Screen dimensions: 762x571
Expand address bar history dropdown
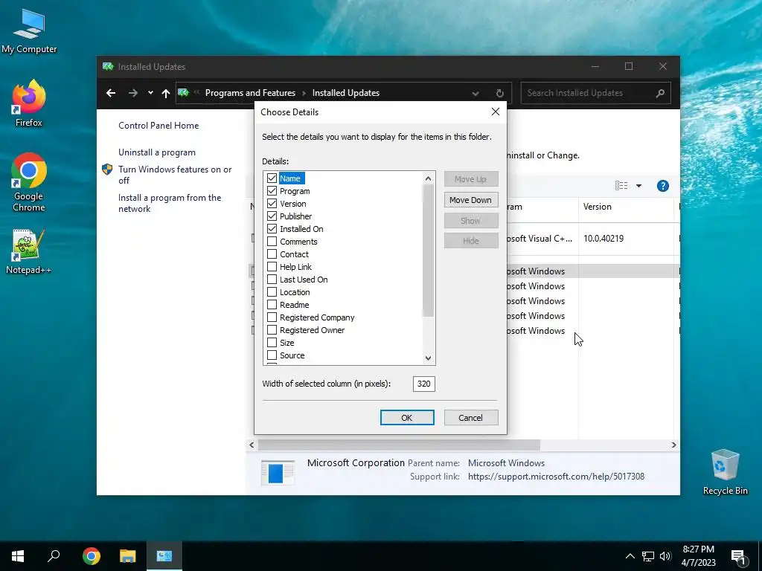[x=476, y=93]
